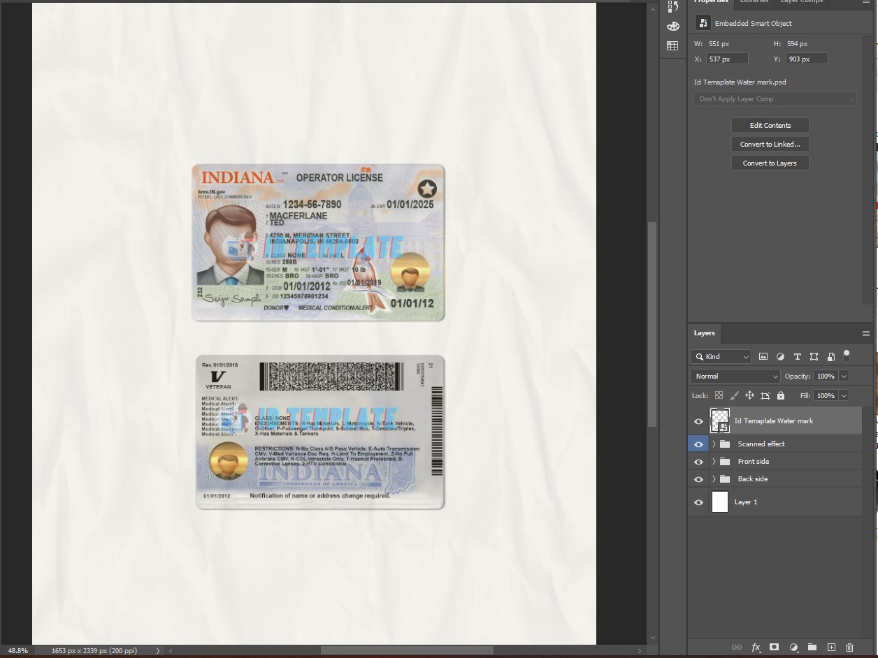Click the horizontal canvas scrollbar

(x=408, y=650)
